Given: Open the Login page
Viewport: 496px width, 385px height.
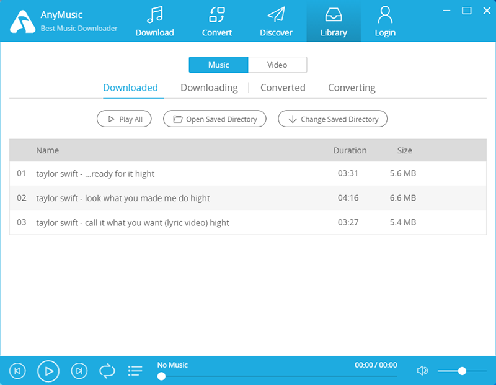Looking at the screenshot, I should click(385, 21).
